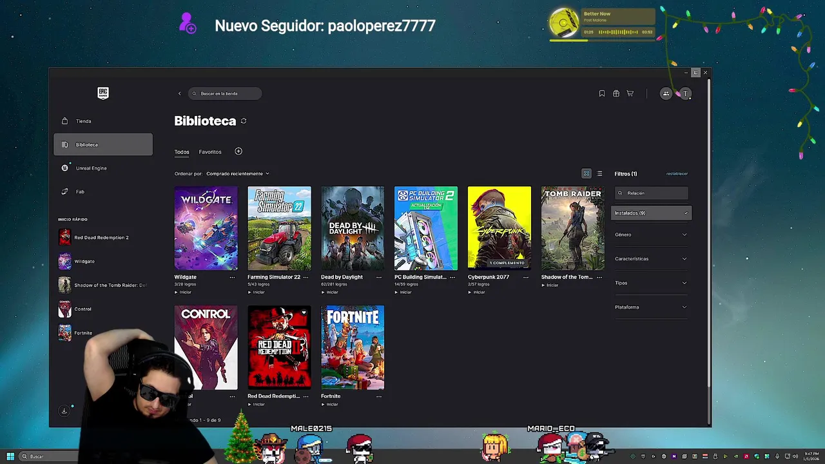This screenshot has height=464, width=825.
Task: Open the Farming Simulator 22 cover
Action: pyautogui.click(x=279, y=228)
